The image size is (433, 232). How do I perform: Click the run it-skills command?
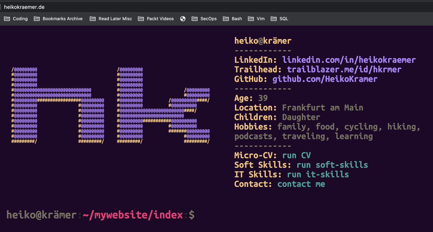click(x=318, y=175)
